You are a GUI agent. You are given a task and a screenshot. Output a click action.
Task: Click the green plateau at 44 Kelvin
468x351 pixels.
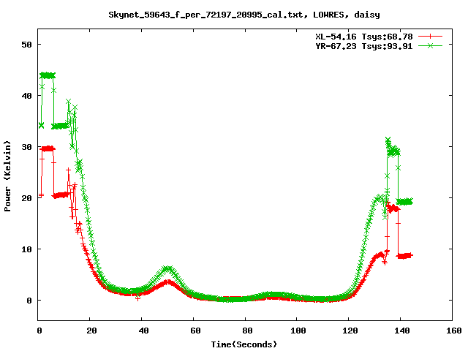point(48,75)
